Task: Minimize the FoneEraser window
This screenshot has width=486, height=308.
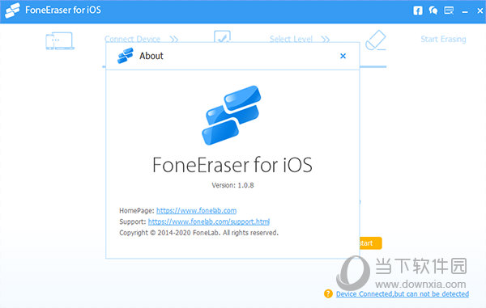Action: click(465, 12)
